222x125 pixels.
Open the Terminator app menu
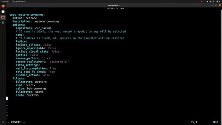coord(19,1)
